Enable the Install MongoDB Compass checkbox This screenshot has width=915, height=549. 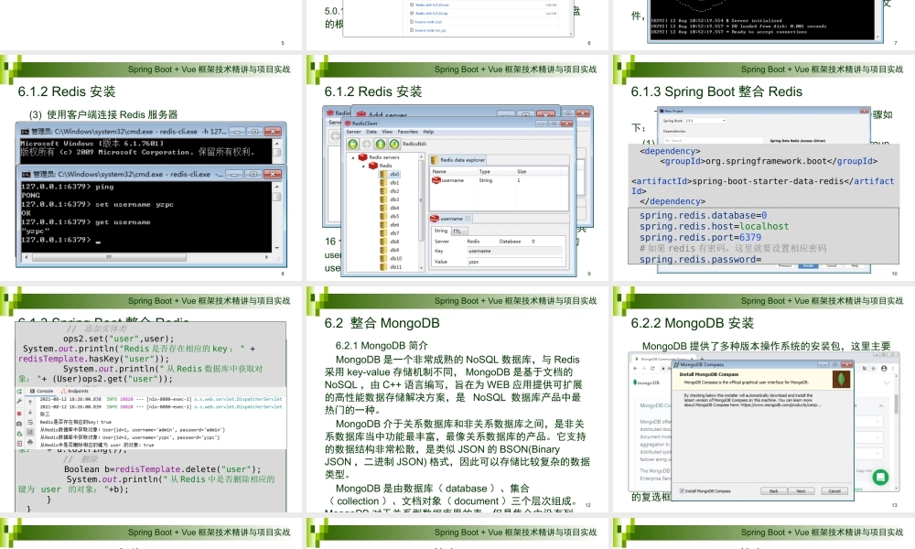click(682, 490)
